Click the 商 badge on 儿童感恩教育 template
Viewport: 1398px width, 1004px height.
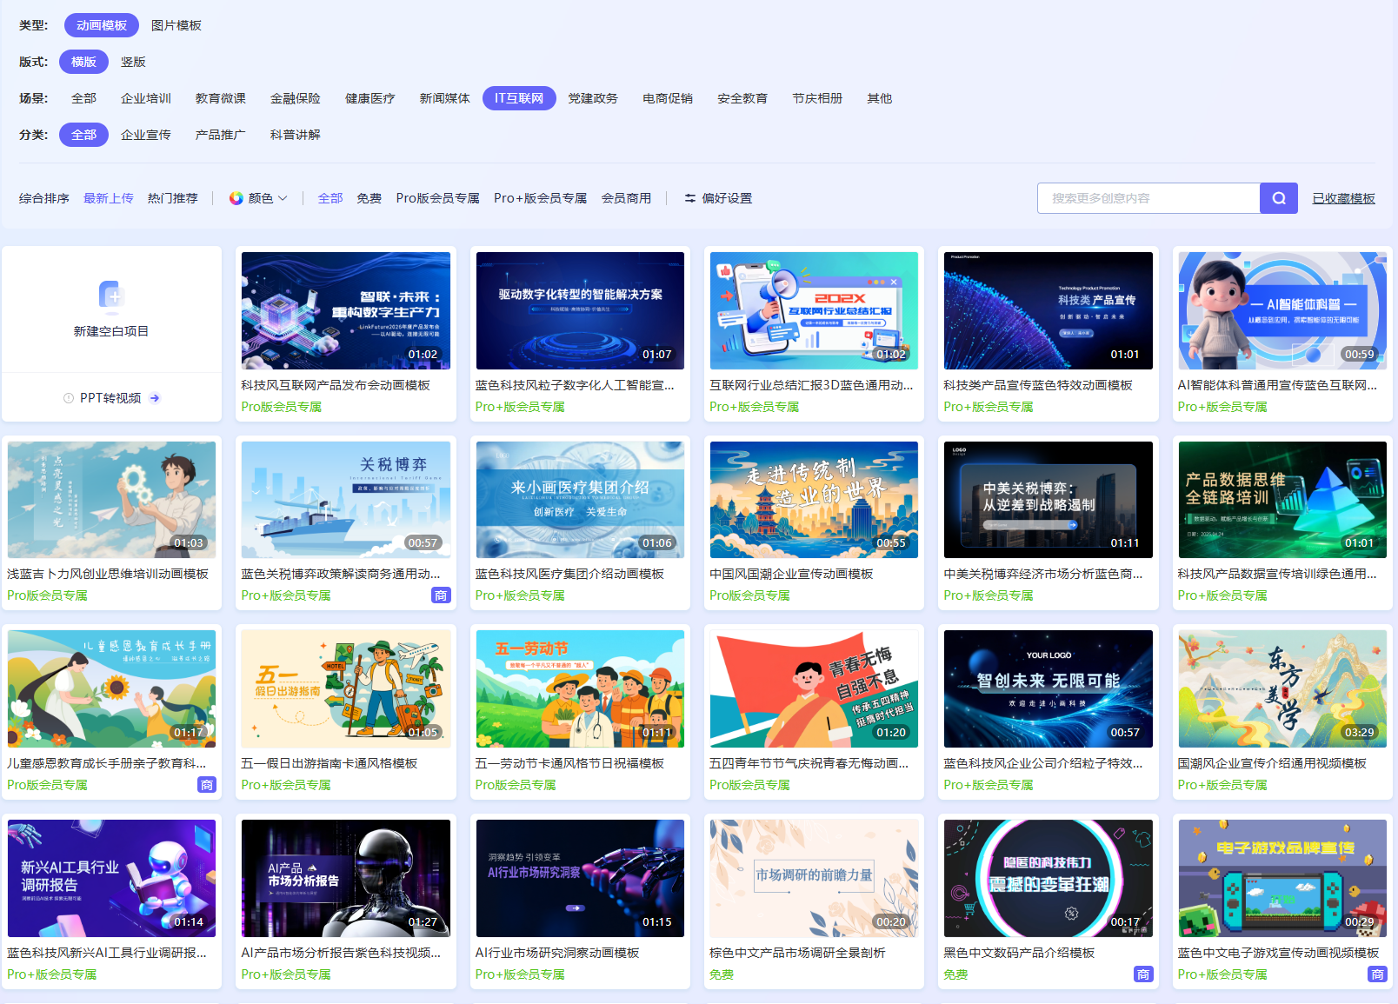[207, 785]
